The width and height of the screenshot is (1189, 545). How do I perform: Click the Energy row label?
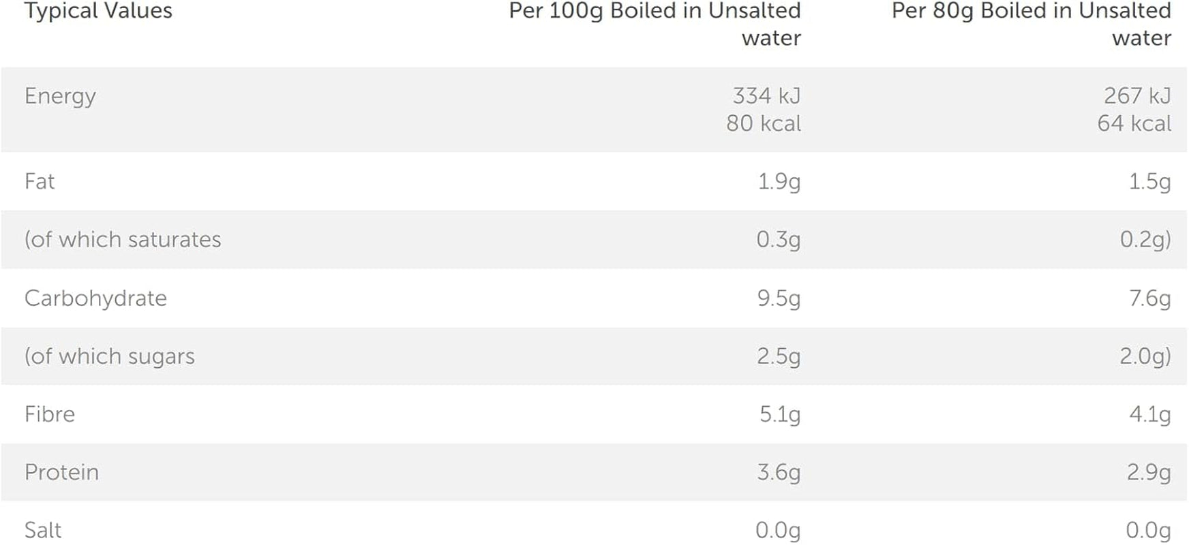60,97
